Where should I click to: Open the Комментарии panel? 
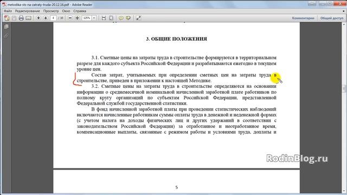click(303, 18)
